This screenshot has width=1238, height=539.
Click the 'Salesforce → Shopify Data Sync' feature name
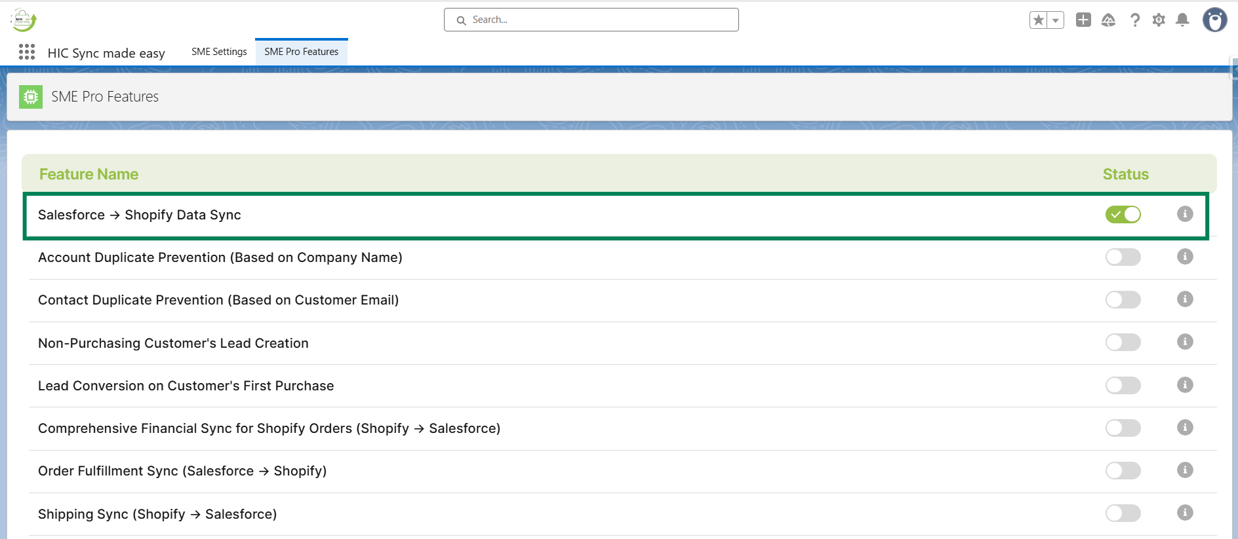pos(140,215)
